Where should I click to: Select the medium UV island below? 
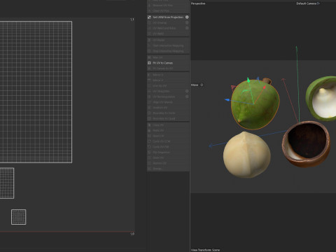tap(7, 183)
